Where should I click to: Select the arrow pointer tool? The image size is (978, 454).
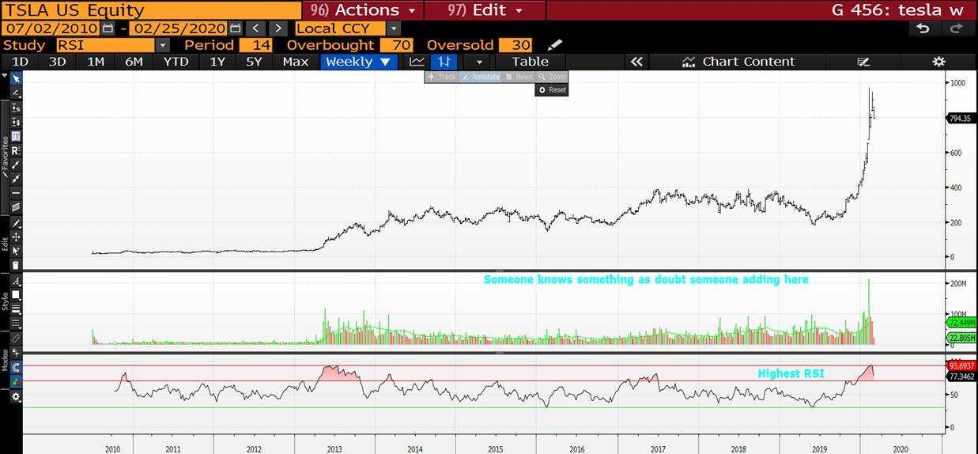click(16, 78)
